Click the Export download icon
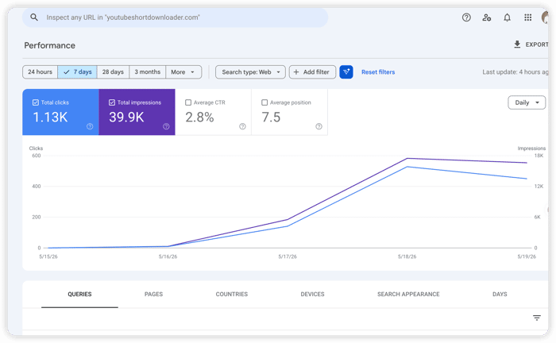Viewport: 556px width, 343px height. (x=517, y=44)
